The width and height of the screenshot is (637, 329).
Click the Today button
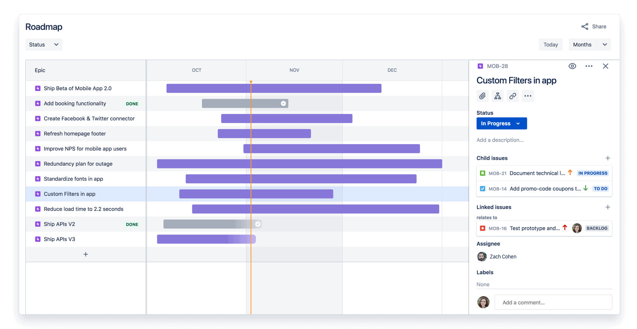pos(551,44)
